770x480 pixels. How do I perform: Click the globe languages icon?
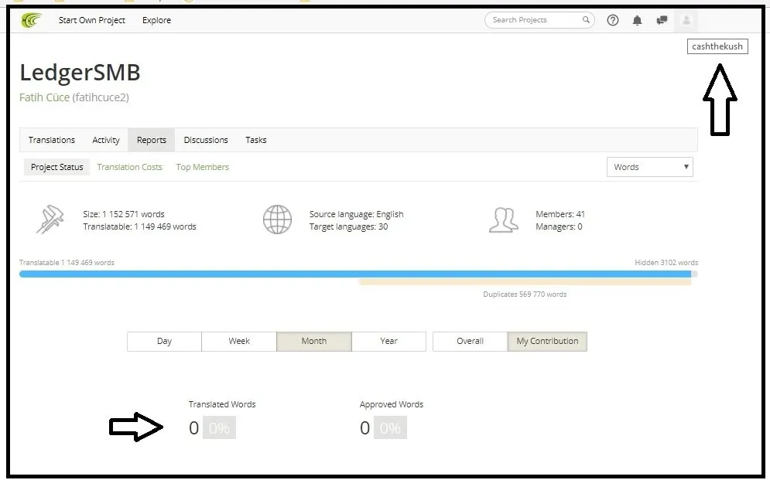click(277, 220)
